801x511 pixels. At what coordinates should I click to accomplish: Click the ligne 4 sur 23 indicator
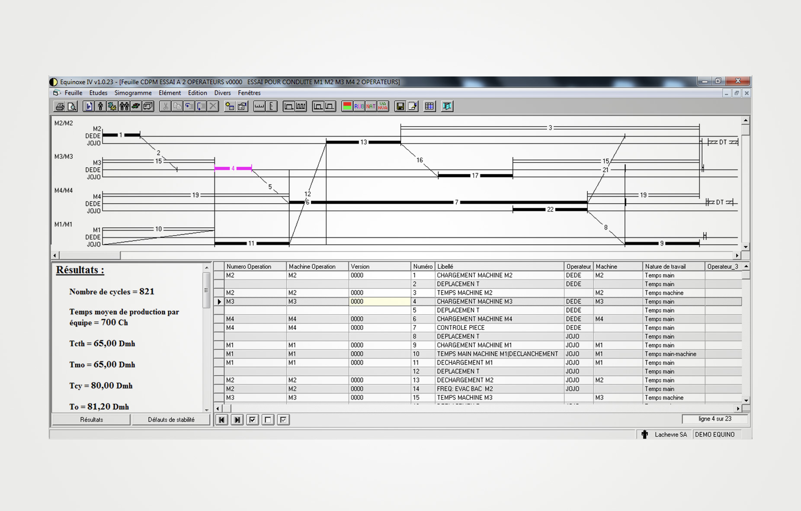(x=714, y=419)
